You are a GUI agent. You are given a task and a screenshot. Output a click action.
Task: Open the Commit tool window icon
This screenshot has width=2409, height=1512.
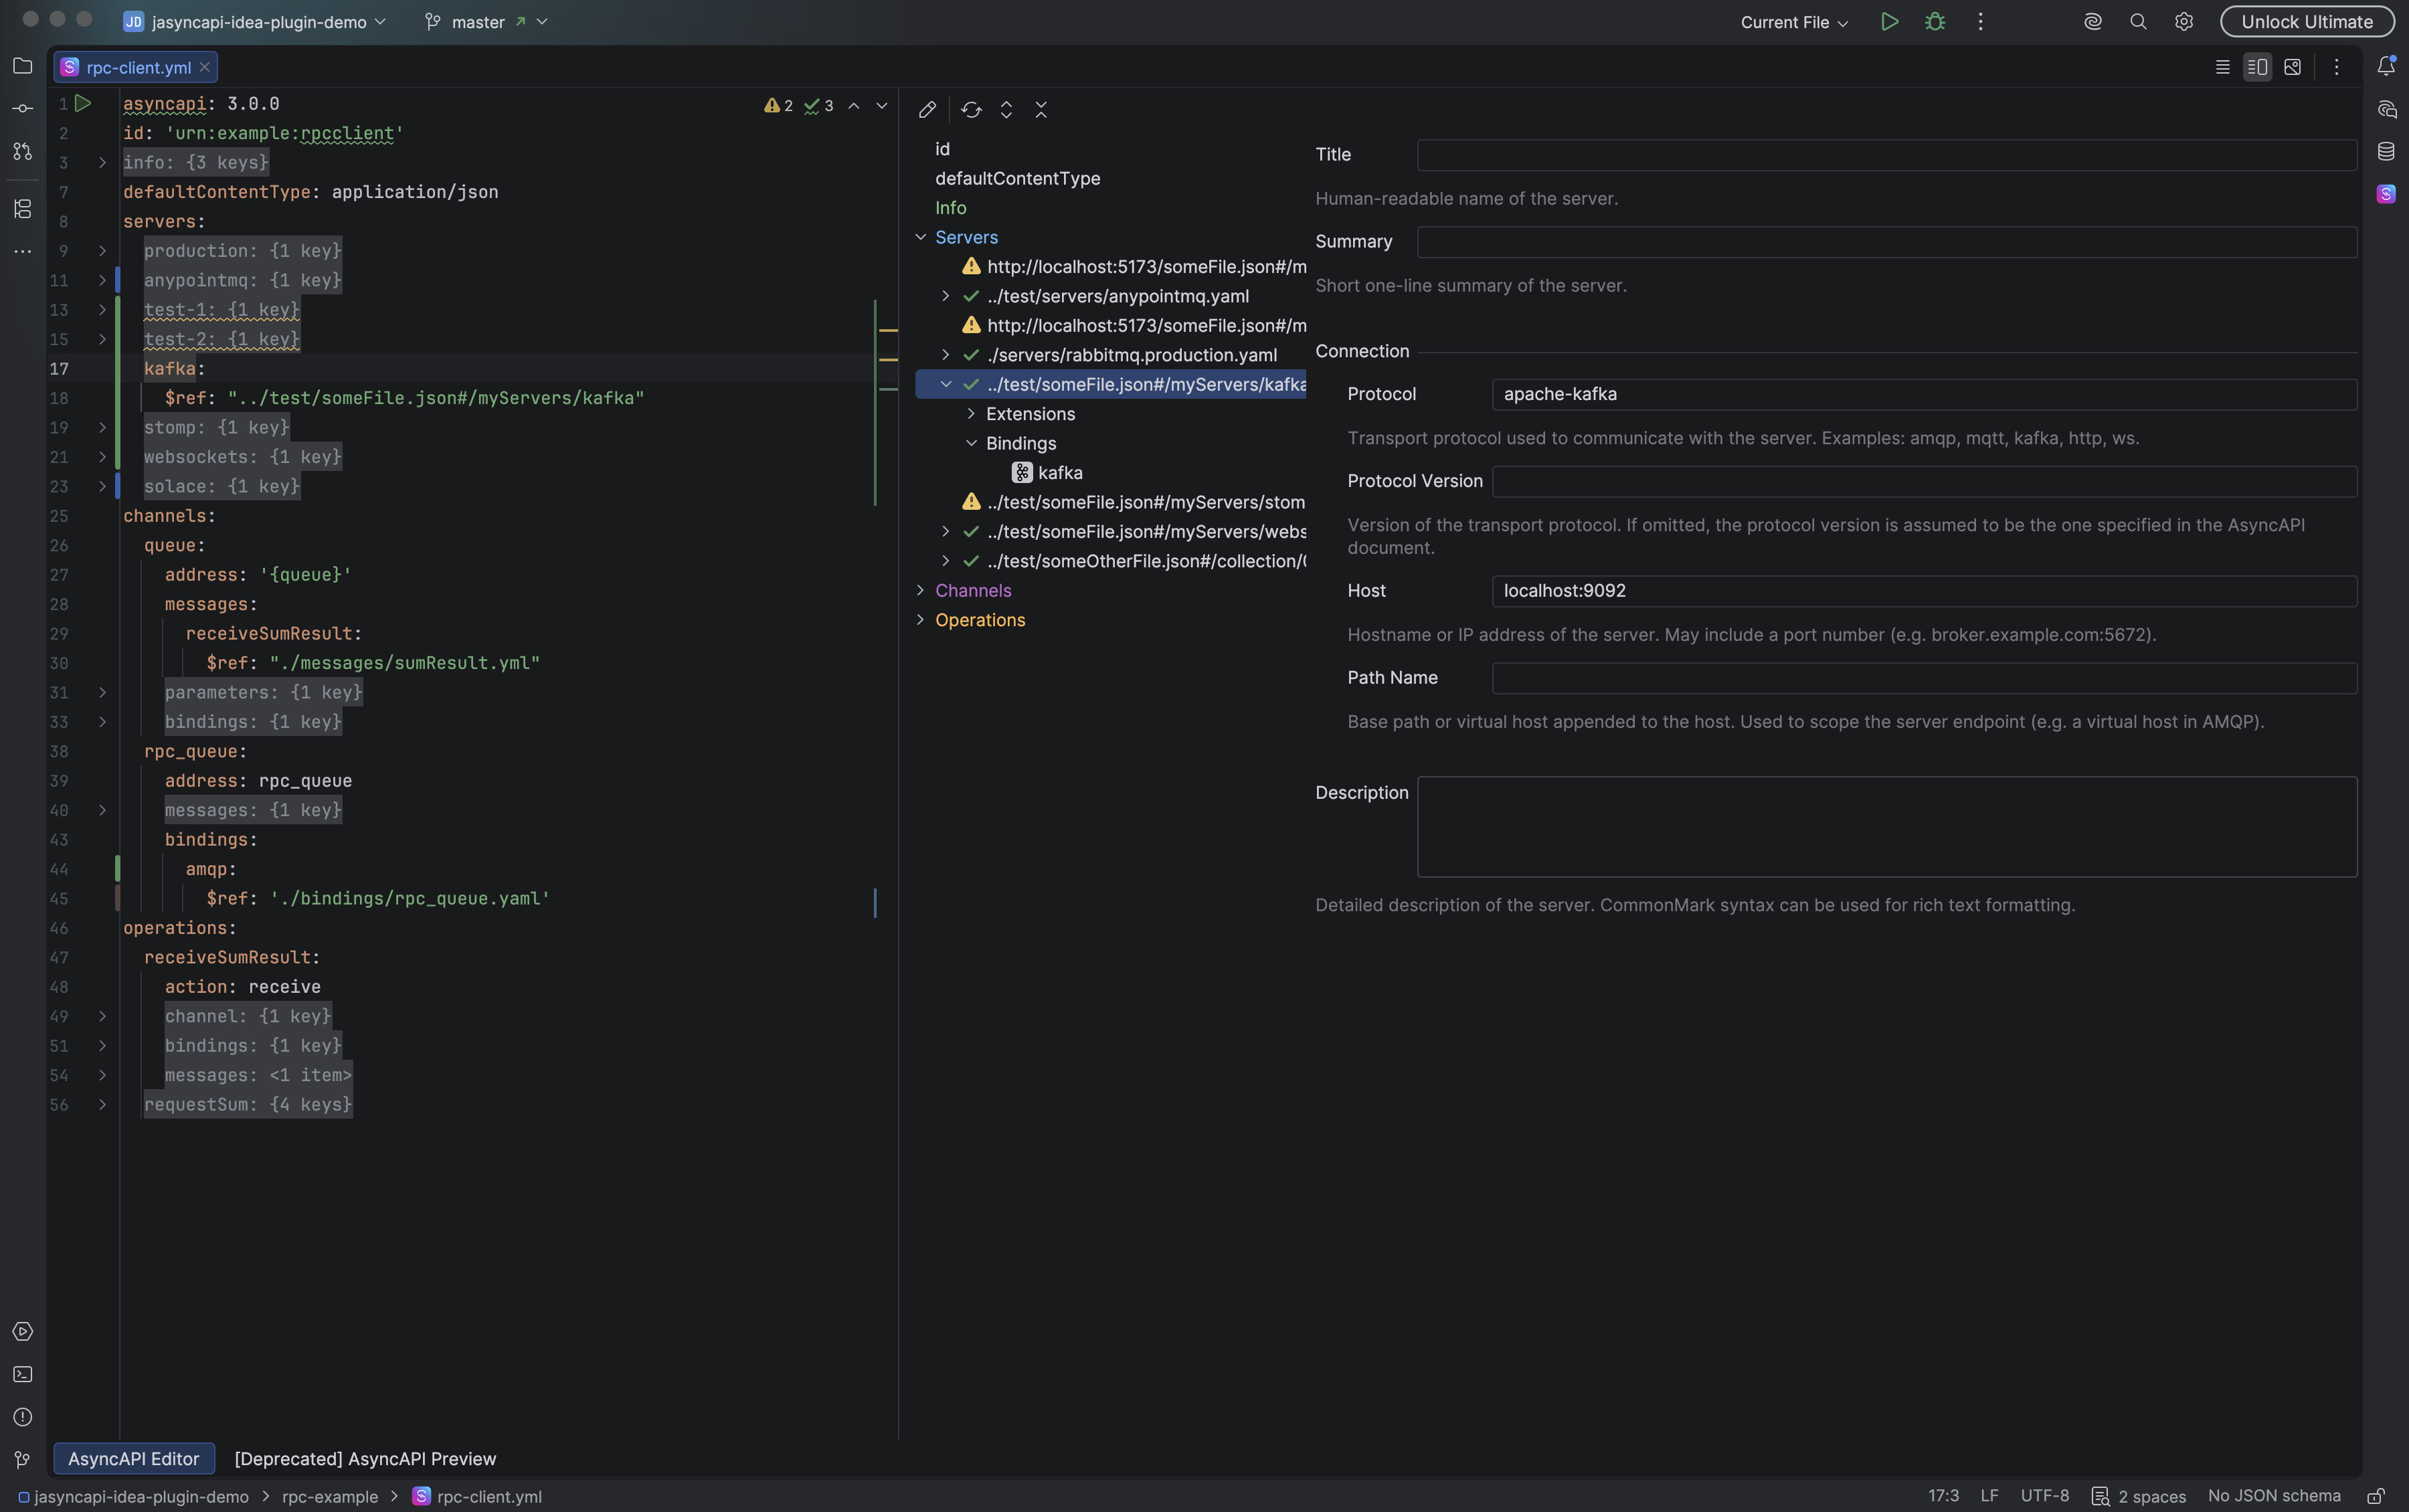coord(22,108)
